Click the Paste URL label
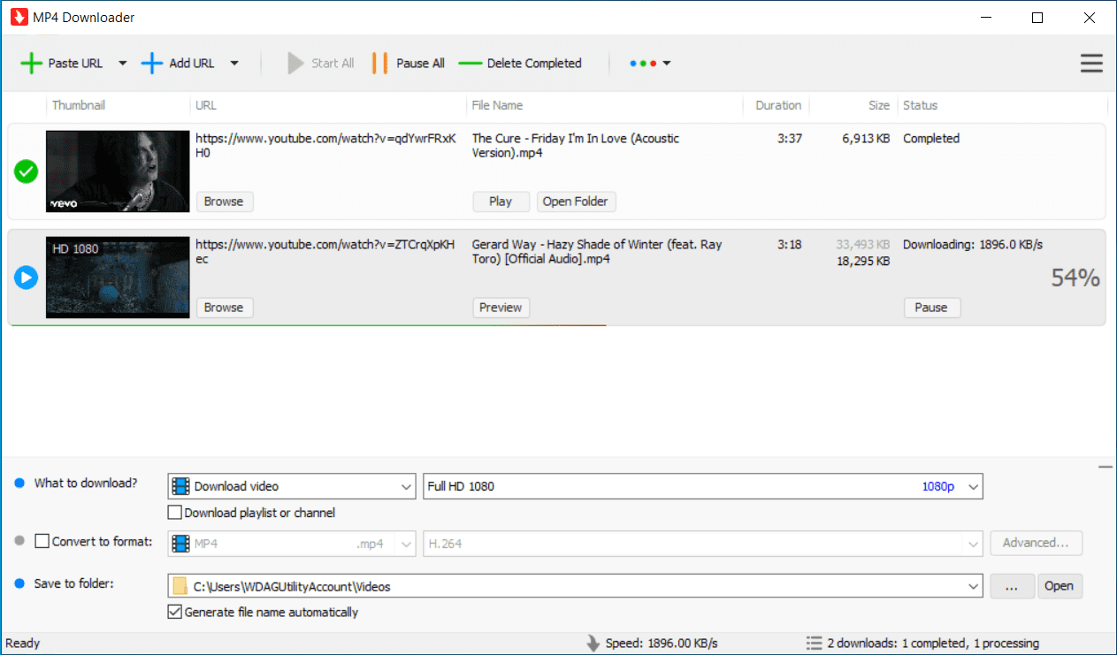The image size is (1117, 655). [75, 63]
